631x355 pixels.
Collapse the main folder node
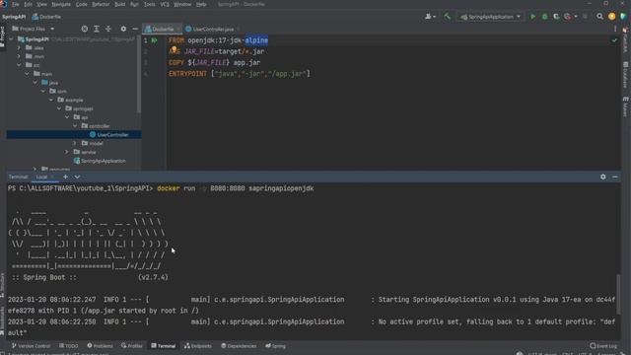27,74
